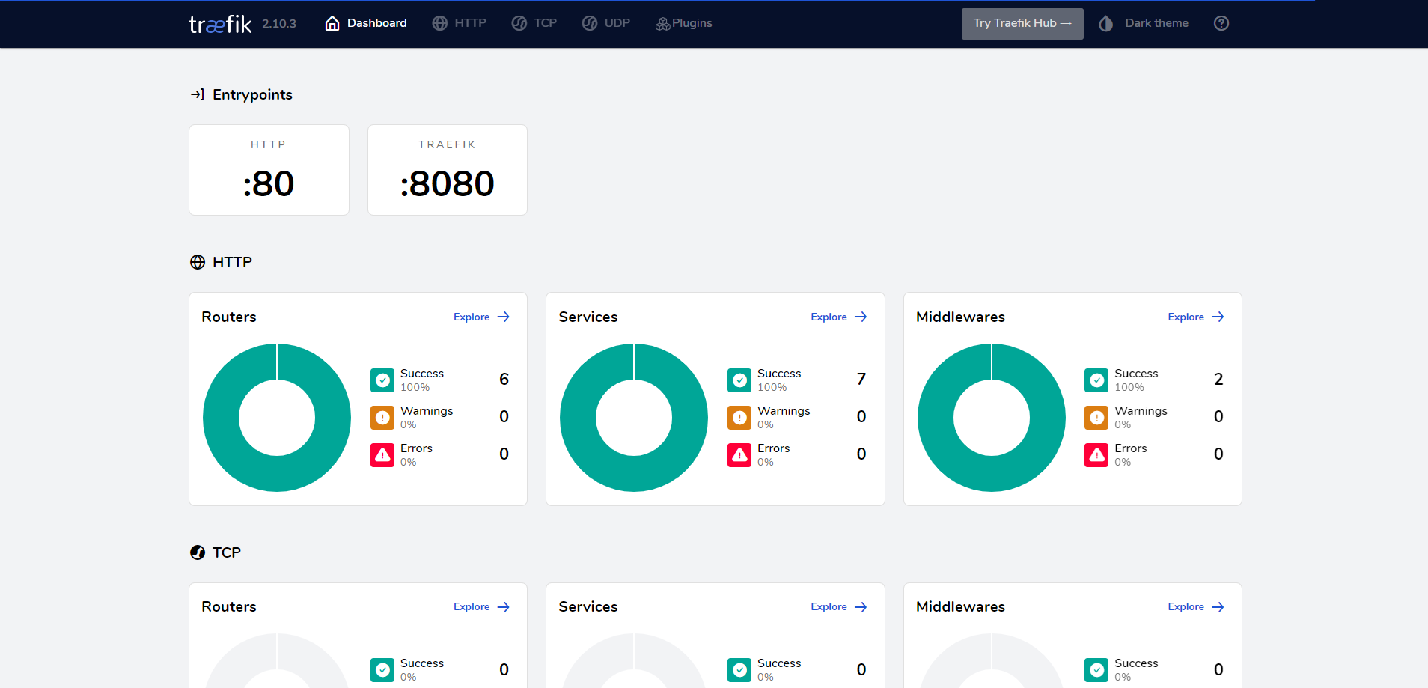Click the Traefik logo
Image resolution: width=1428 pixels, height=688 pixels.
pos(220,25)
